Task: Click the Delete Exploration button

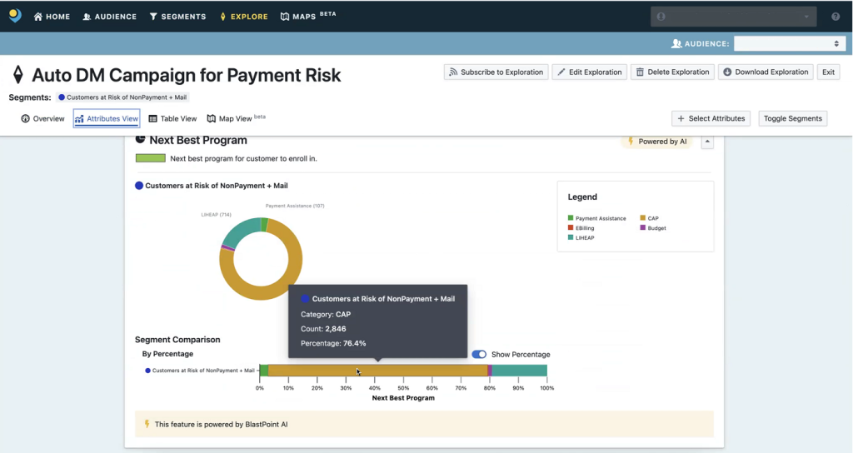Action: point(671,72)
